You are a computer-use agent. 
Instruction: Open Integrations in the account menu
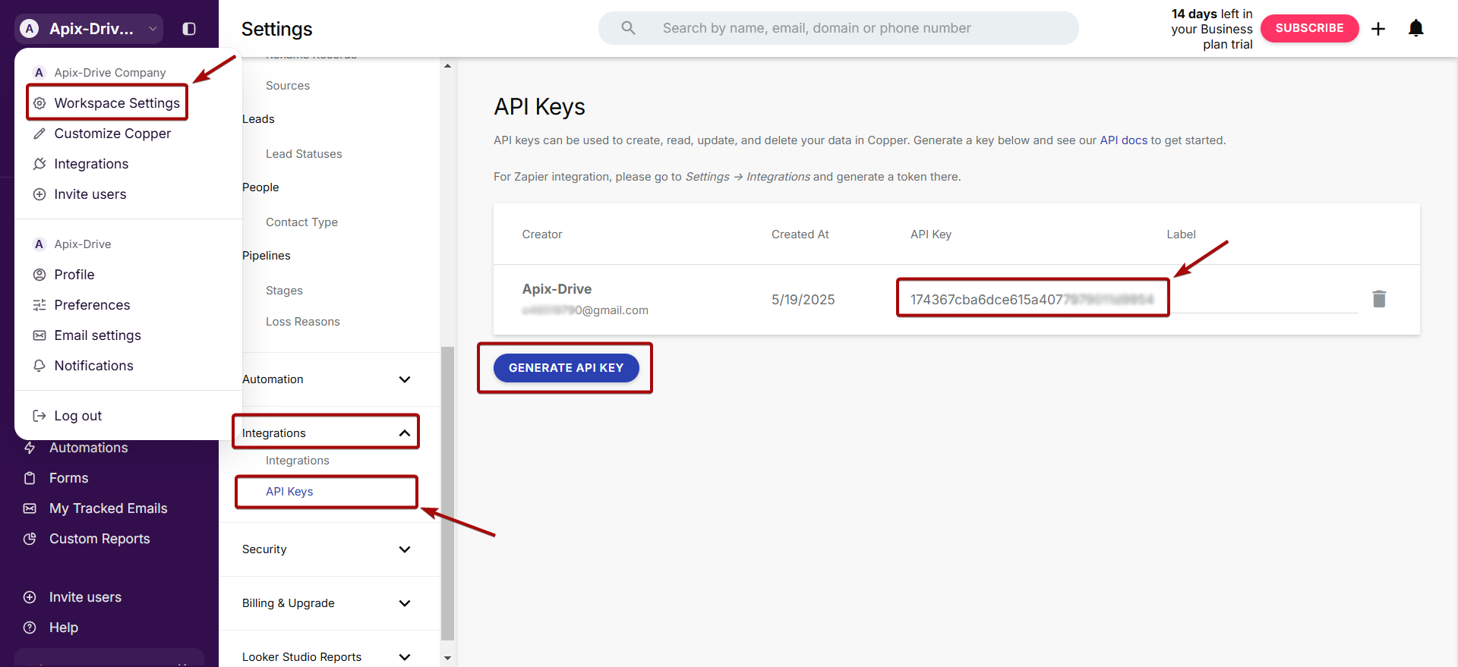coord(91,164)
